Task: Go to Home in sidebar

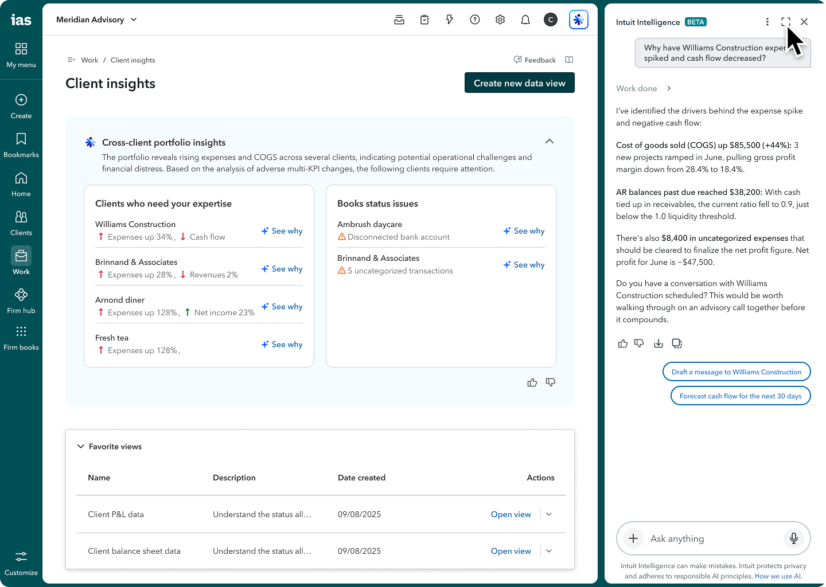Action: pyautogui.click(x=21, y=184)
